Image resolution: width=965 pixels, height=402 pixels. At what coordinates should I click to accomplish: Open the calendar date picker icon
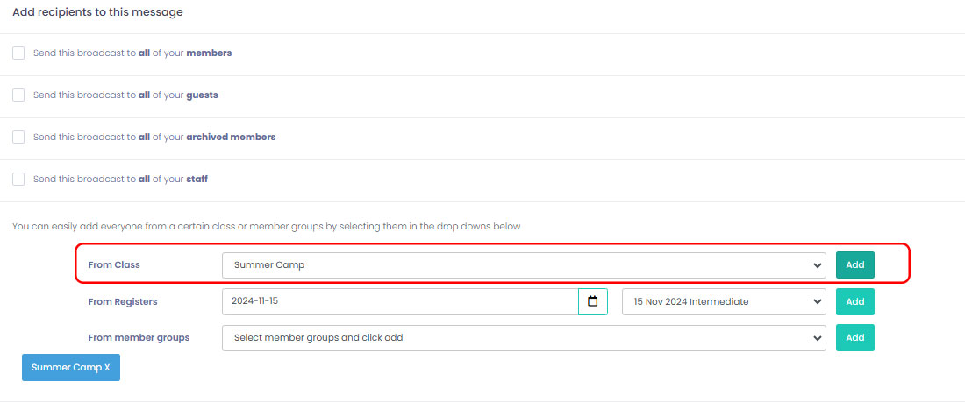pyautogui.click(x=592, y=301)
